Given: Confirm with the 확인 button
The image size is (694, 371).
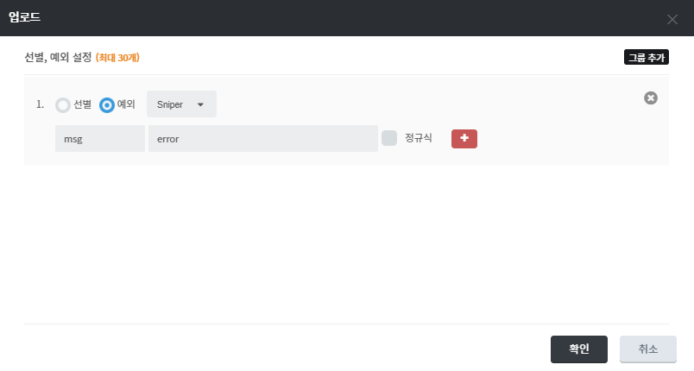Looking at the screenshot, I should pos(578,349).
